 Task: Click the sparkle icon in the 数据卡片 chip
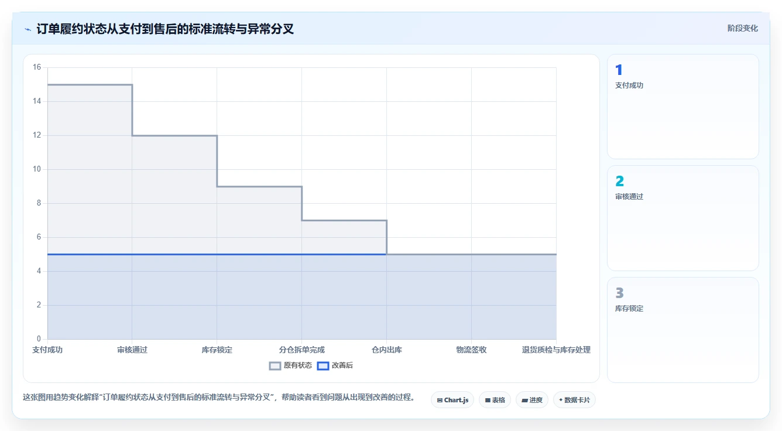pos(561,400)
